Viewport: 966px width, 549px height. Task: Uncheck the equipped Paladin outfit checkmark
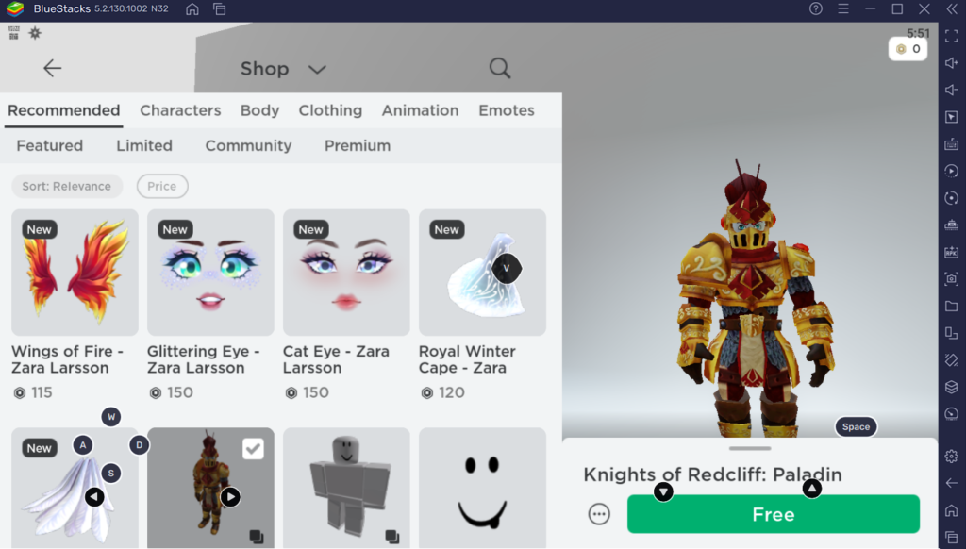click(x=252, y=450)
